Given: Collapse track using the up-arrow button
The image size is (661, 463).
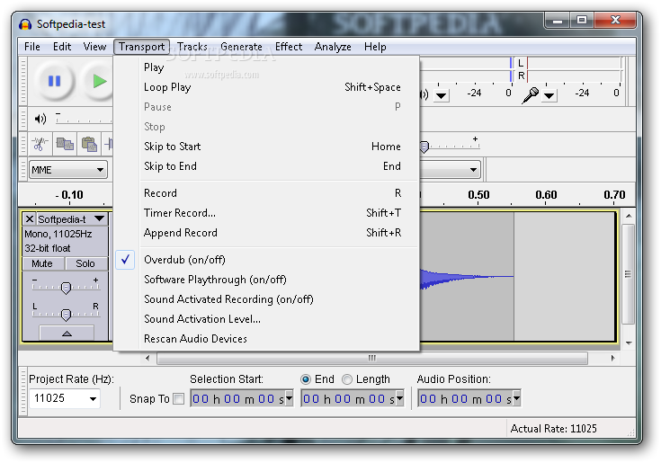Looking at the screenshot, I should click(x=67, y=334).
